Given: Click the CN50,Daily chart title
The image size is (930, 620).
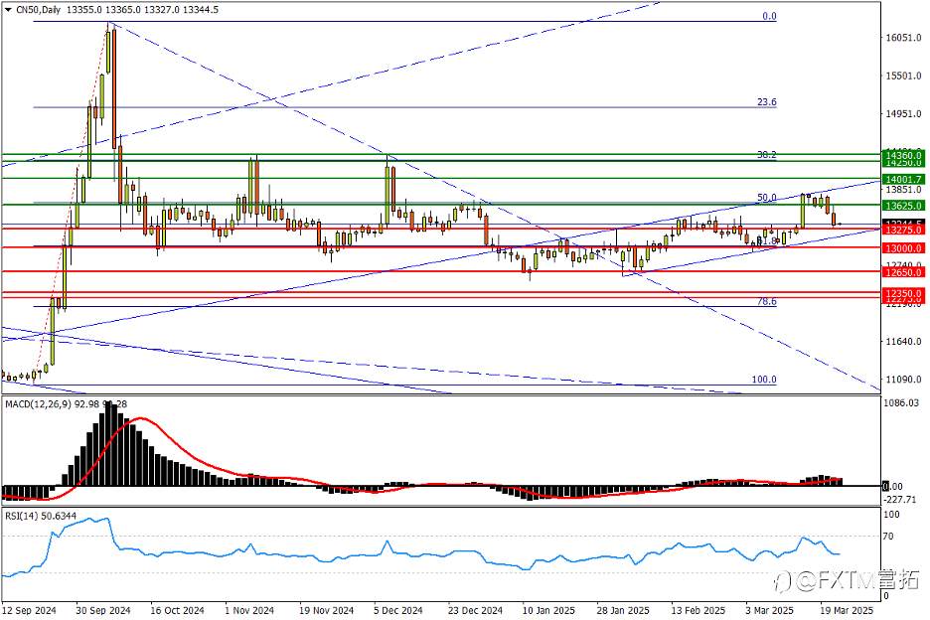Looking at the screenshot, I should pyautogui.click(x=38, y=10).
